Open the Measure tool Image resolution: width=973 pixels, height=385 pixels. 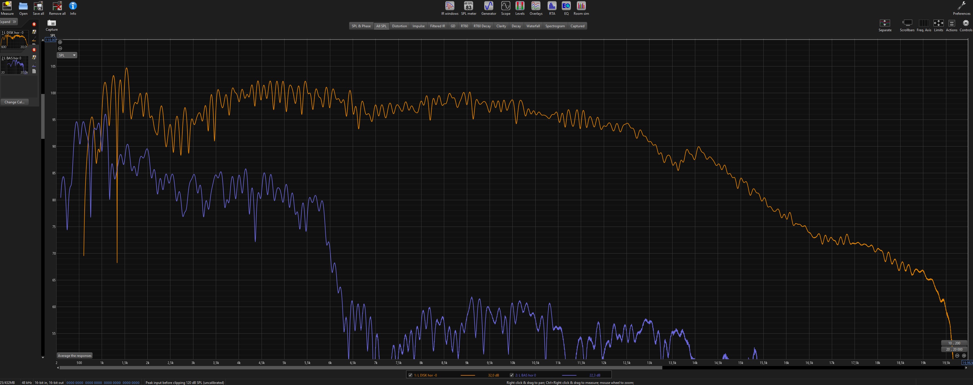tap(7, 6)
